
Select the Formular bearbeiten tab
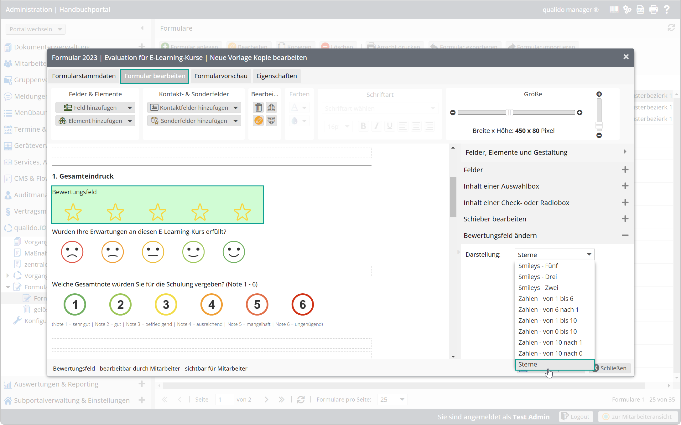tap(154, 76)
